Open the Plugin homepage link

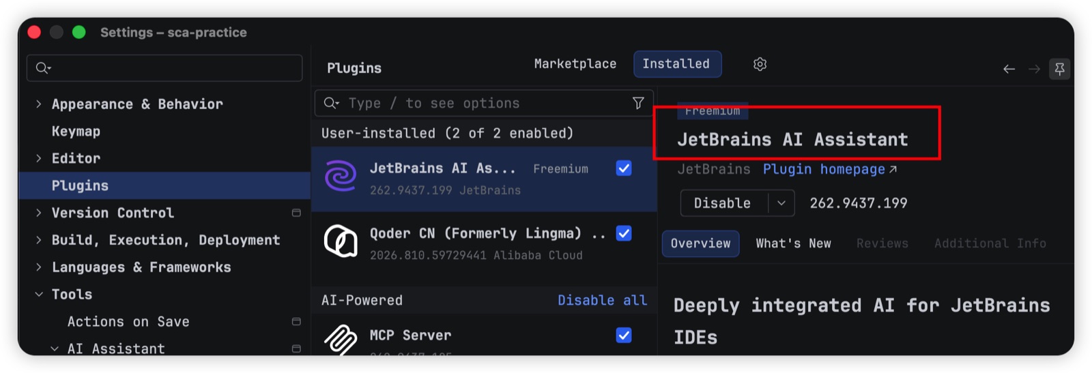(x=829, y=169)
